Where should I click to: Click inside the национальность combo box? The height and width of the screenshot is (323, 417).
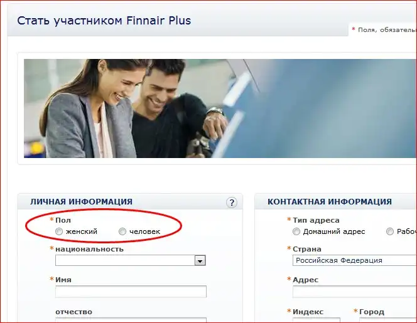[131, 260]
